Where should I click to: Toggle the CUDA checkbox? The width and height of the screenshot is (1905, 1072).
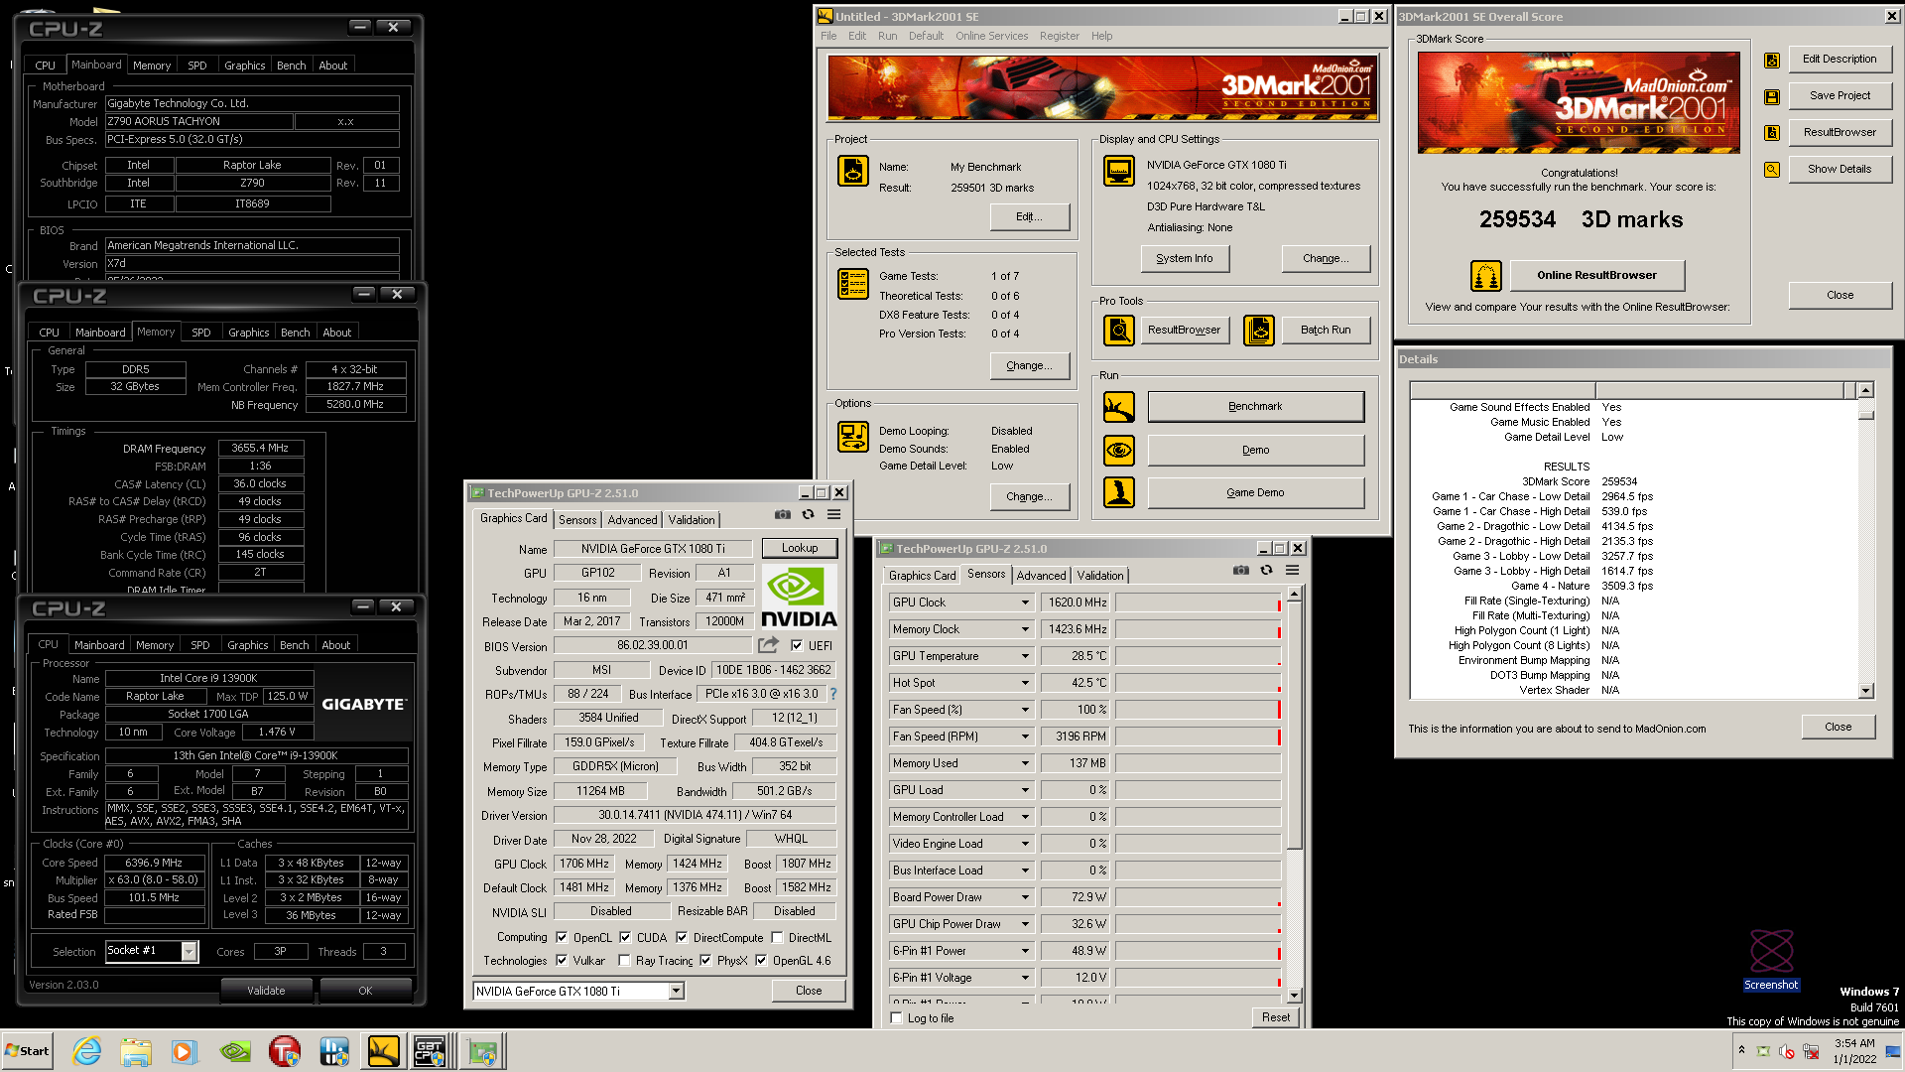(x=625, y=937)
